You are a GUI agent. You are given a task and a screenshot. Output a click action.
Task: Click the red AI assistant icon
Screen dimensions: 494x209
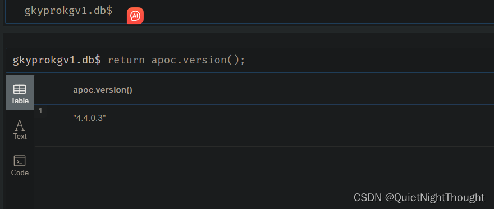(x=135, y=16)
